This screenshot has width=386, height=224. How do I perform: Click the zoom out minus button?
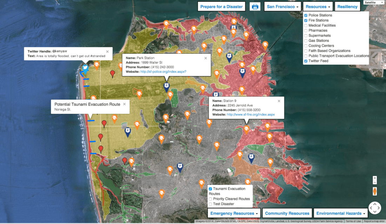point(374,182)
